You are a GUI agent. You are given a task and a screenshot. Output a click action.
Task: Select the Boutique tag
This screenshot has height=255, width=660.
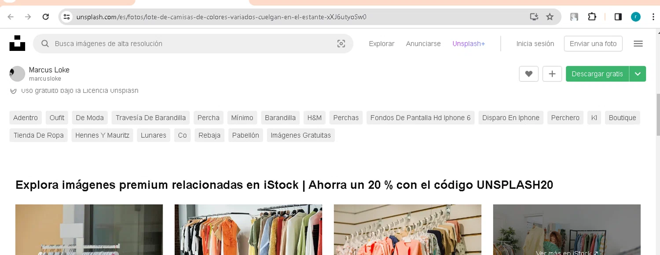623,118
